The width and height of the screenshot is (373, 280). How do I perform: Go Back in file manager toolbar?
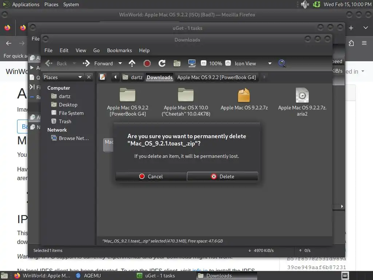pos(56,63)
